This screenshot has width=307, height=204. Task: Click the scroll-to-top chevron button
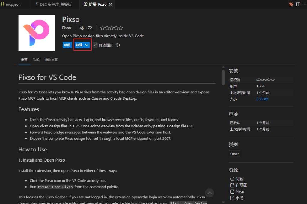pos(210,193)
